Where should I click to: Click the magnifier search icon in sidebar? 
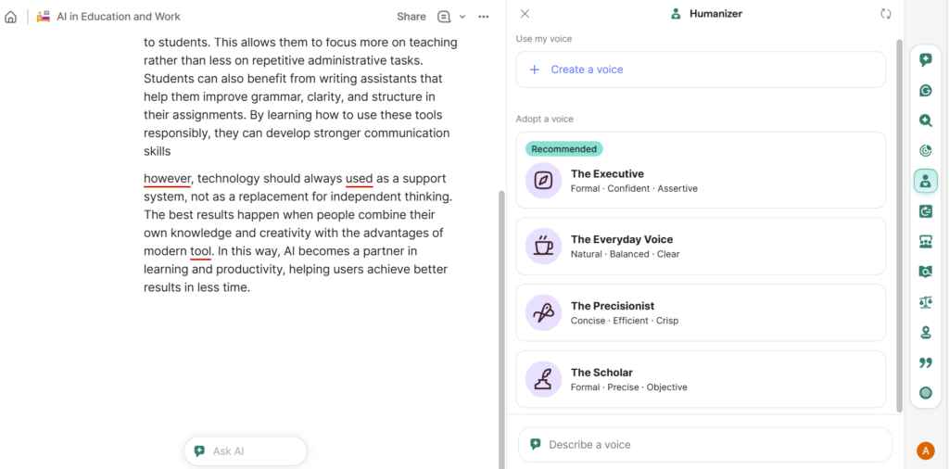925,120
